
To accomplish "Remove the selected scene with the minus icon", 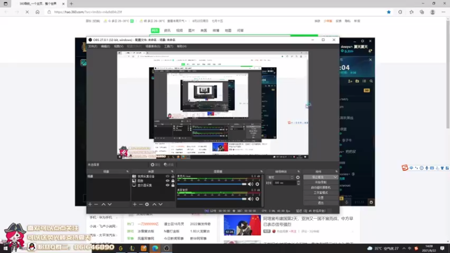I will (x=96, y=204).
